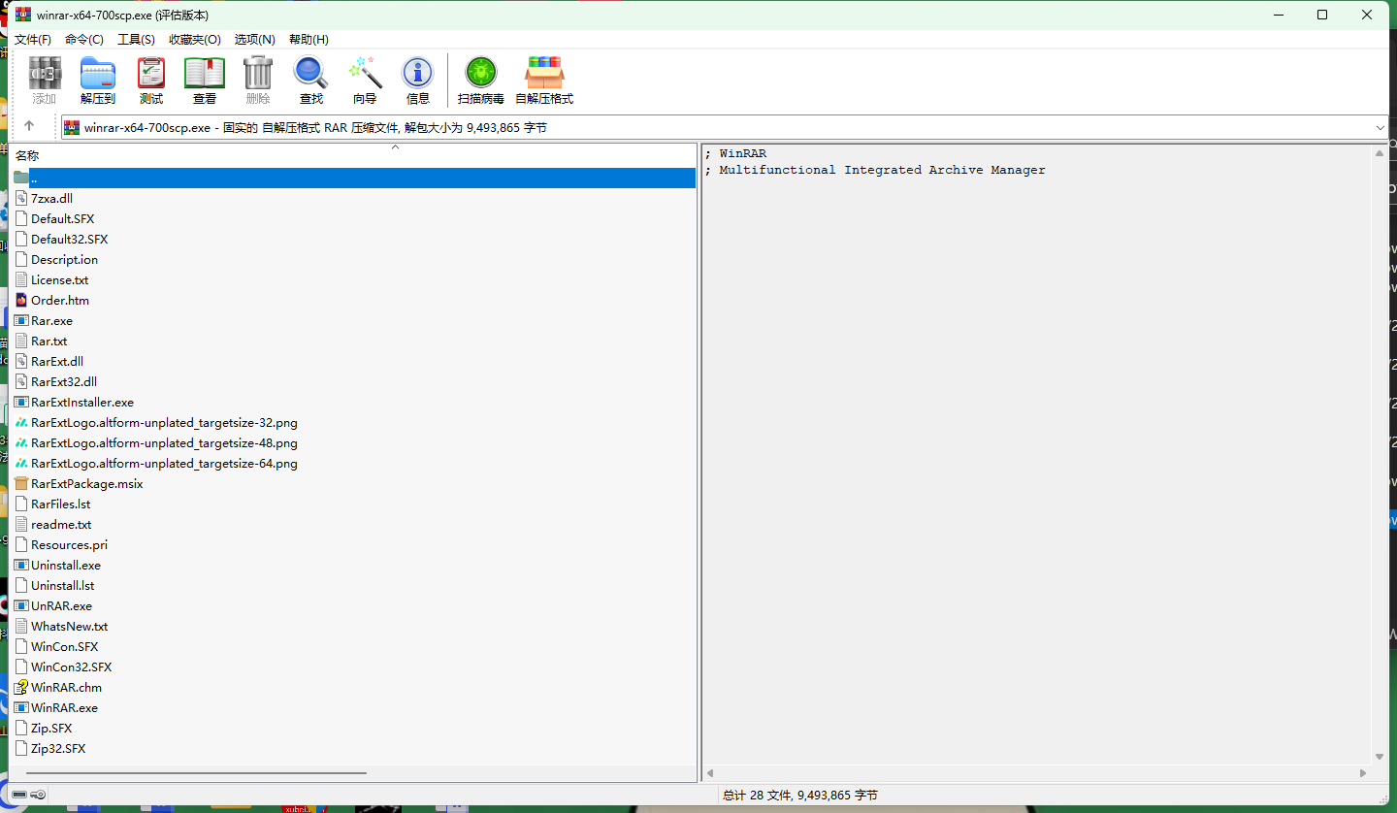Go up one level with arrow button

(29, 126)
